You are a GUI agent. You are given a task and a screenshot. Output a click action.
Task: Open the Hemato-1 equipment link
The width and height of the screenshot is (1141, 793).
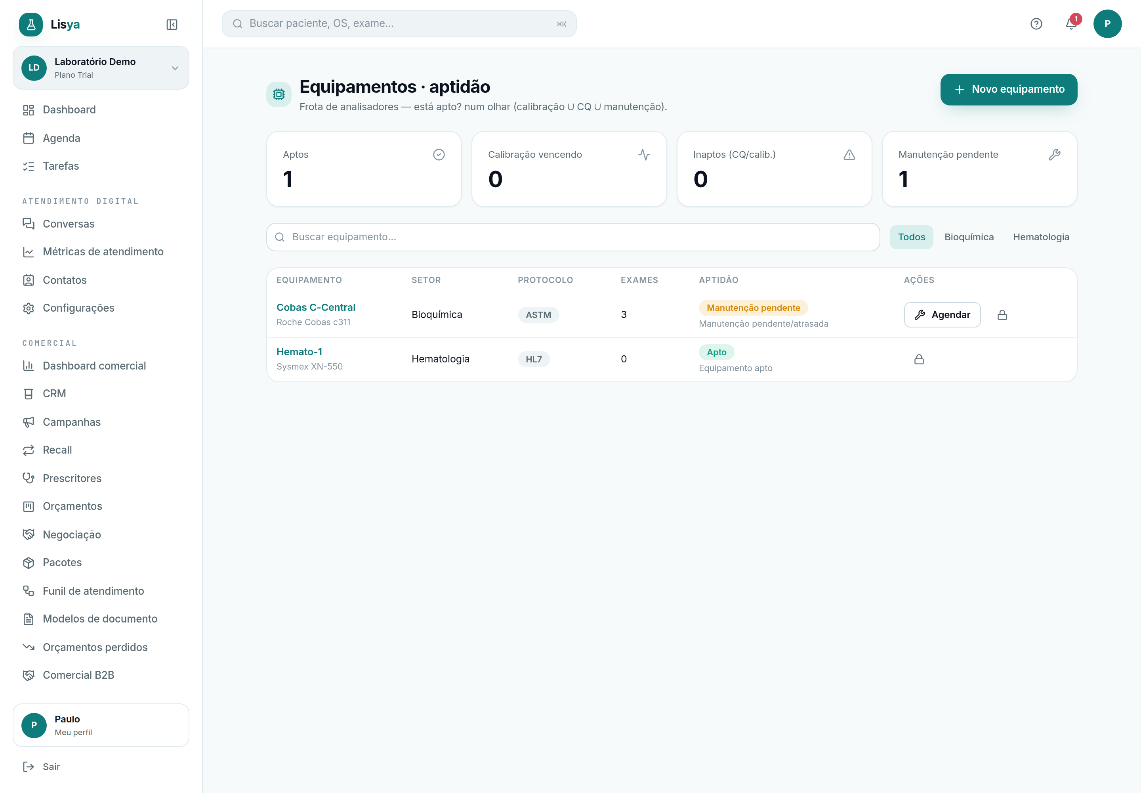pos(300,352)
